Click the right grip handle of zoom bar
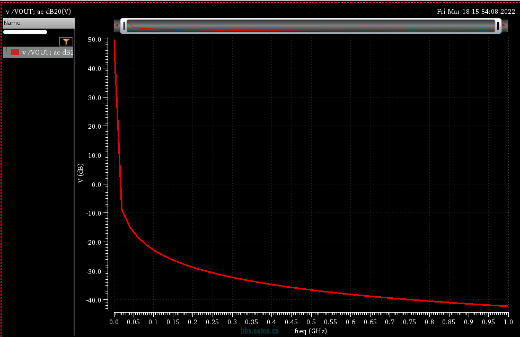 [x=498, y=25]
